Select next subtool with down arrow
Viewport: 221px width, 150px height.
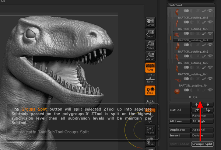(208, 104)
